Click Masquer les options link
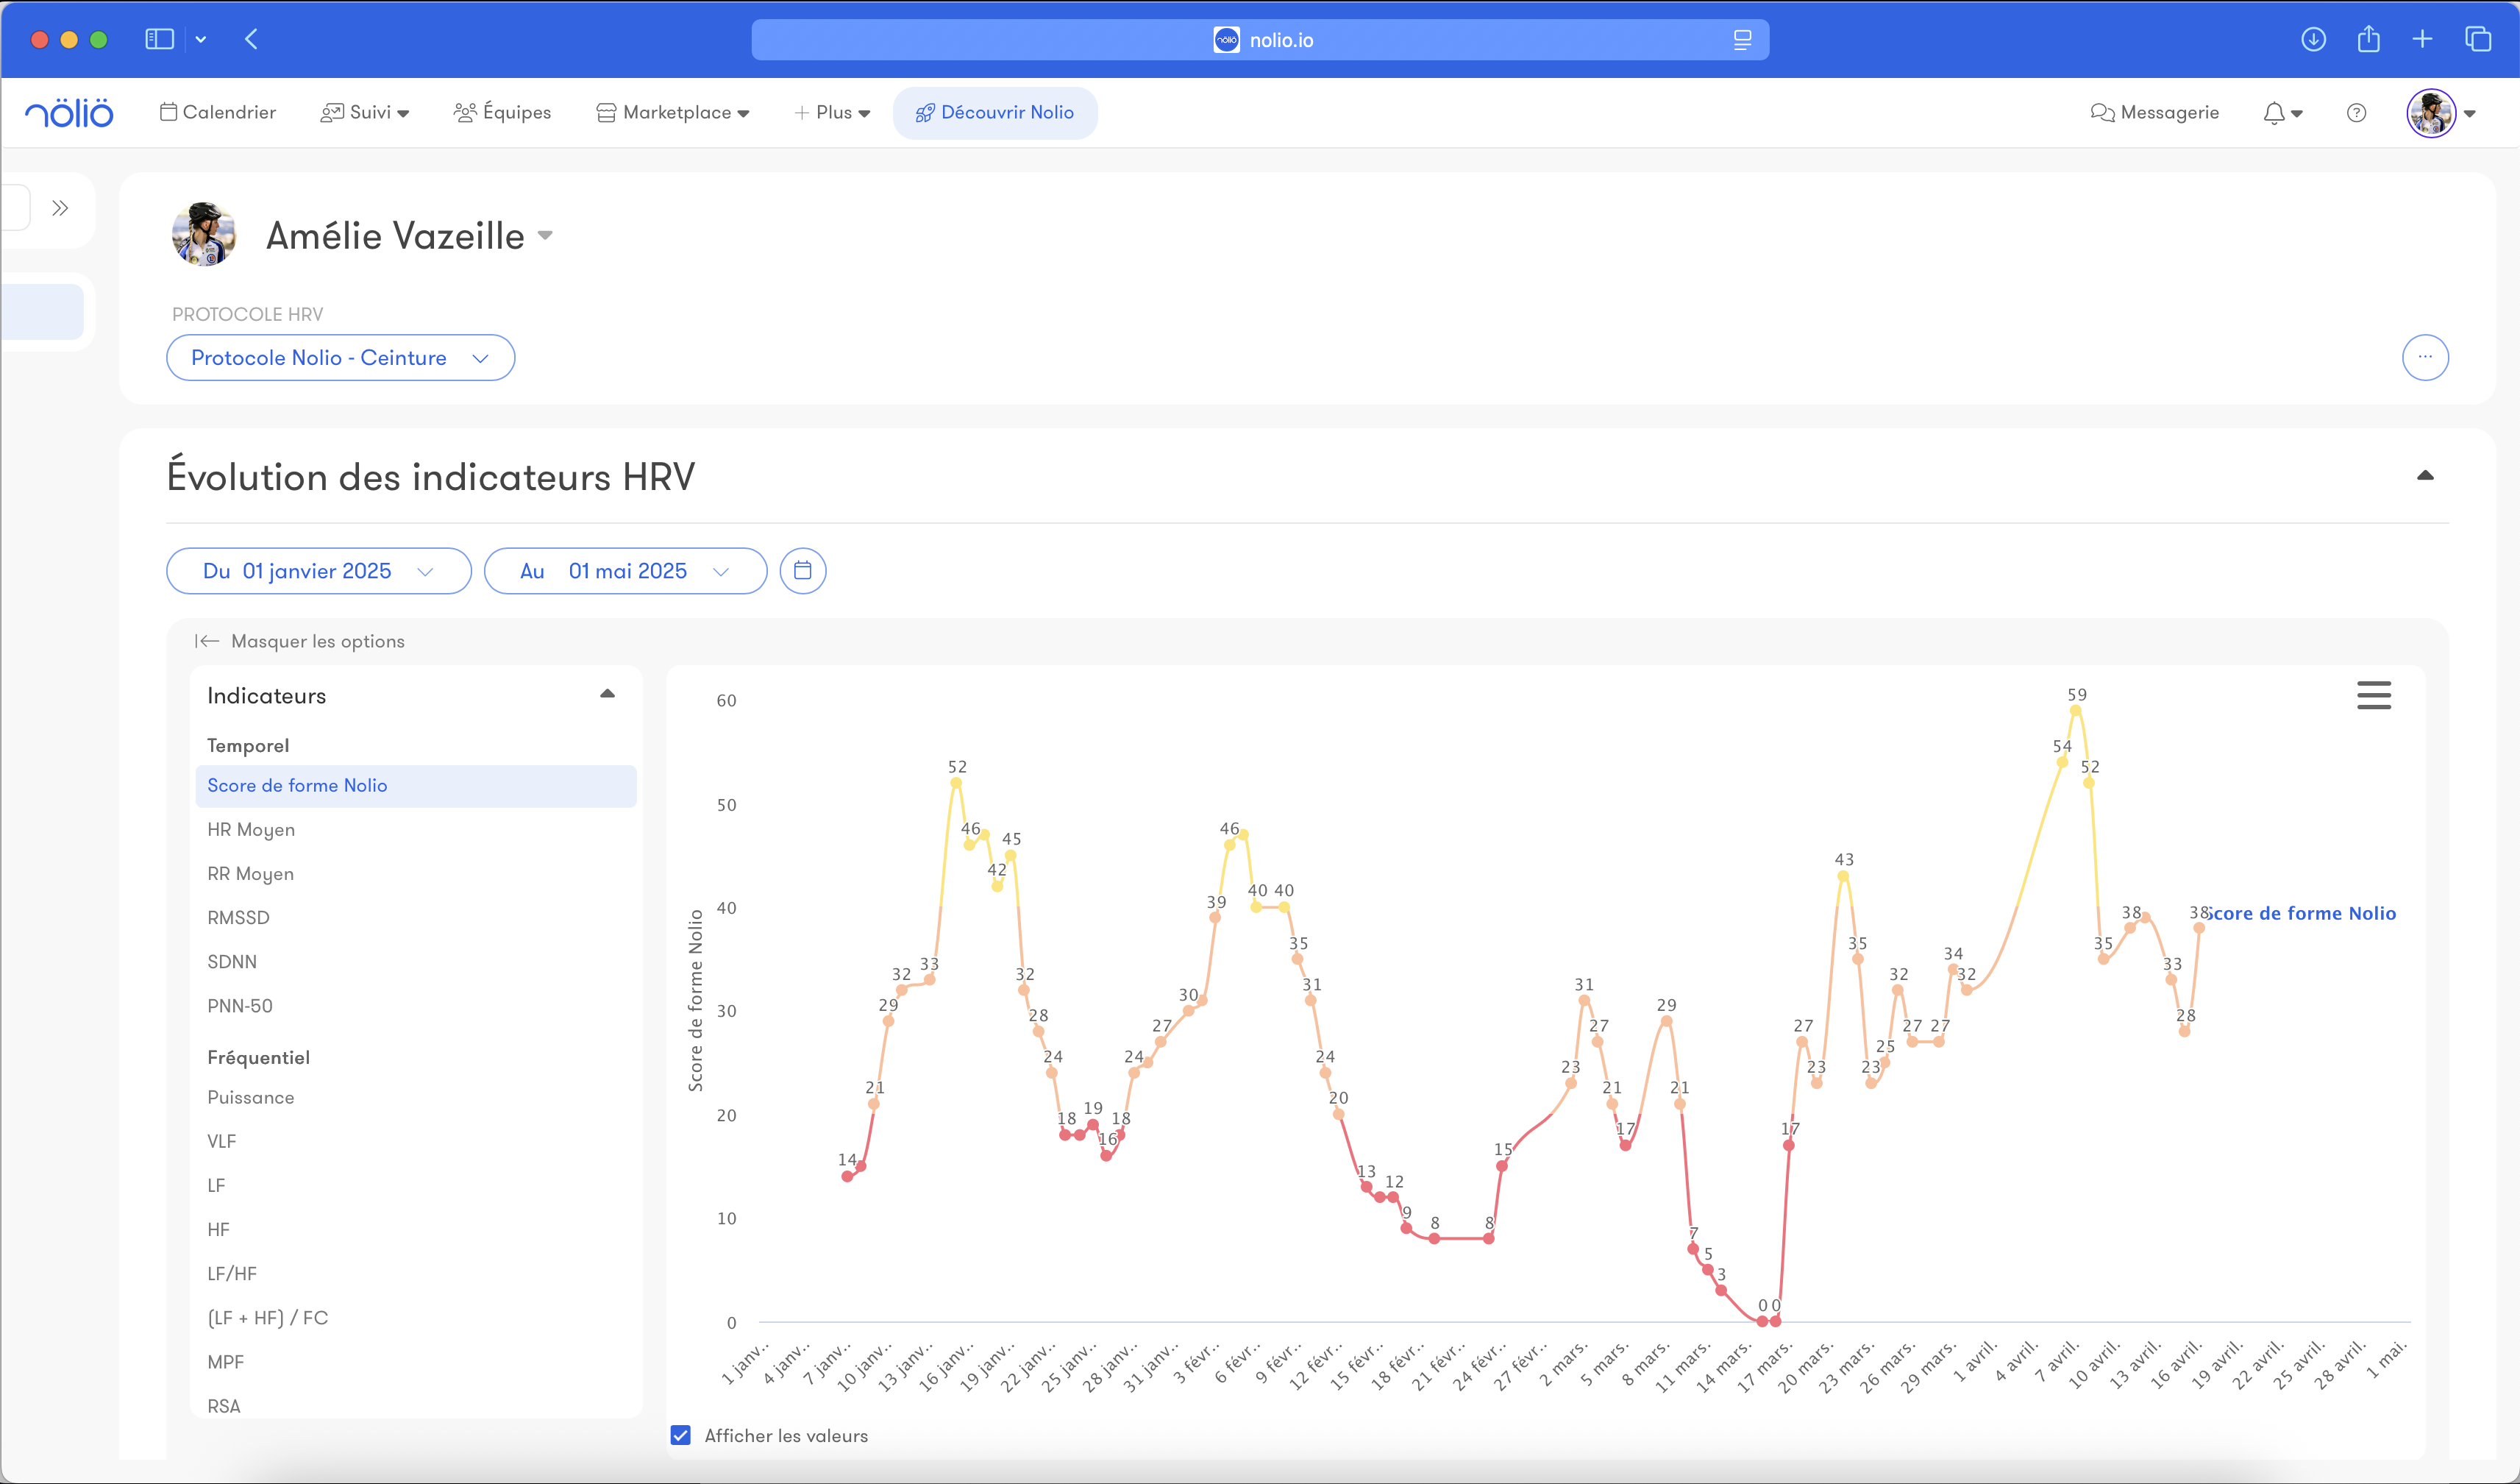 click(x=301, y=641)
